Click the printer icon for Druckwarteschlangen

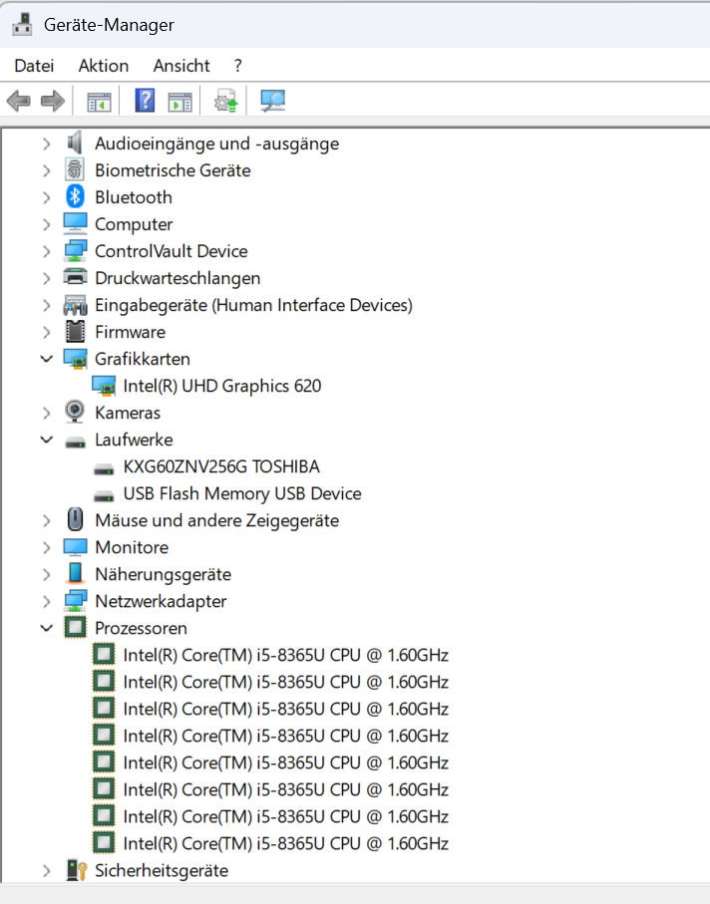75,277
